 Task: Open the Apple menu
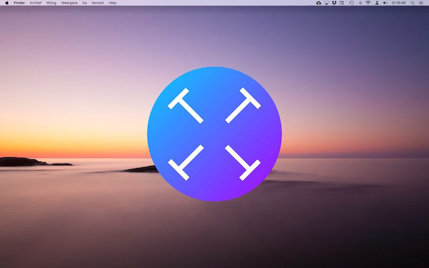(x=7, y=3)
